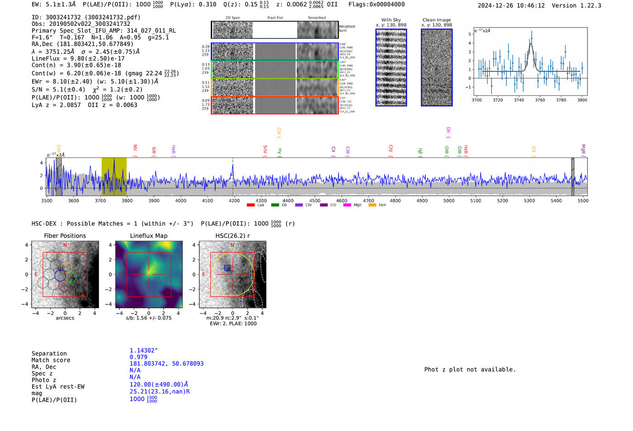Click the magenta MgII legend swatch
Image resolution: width=633 pixels, height=431 pixels.
pos(347,205)
